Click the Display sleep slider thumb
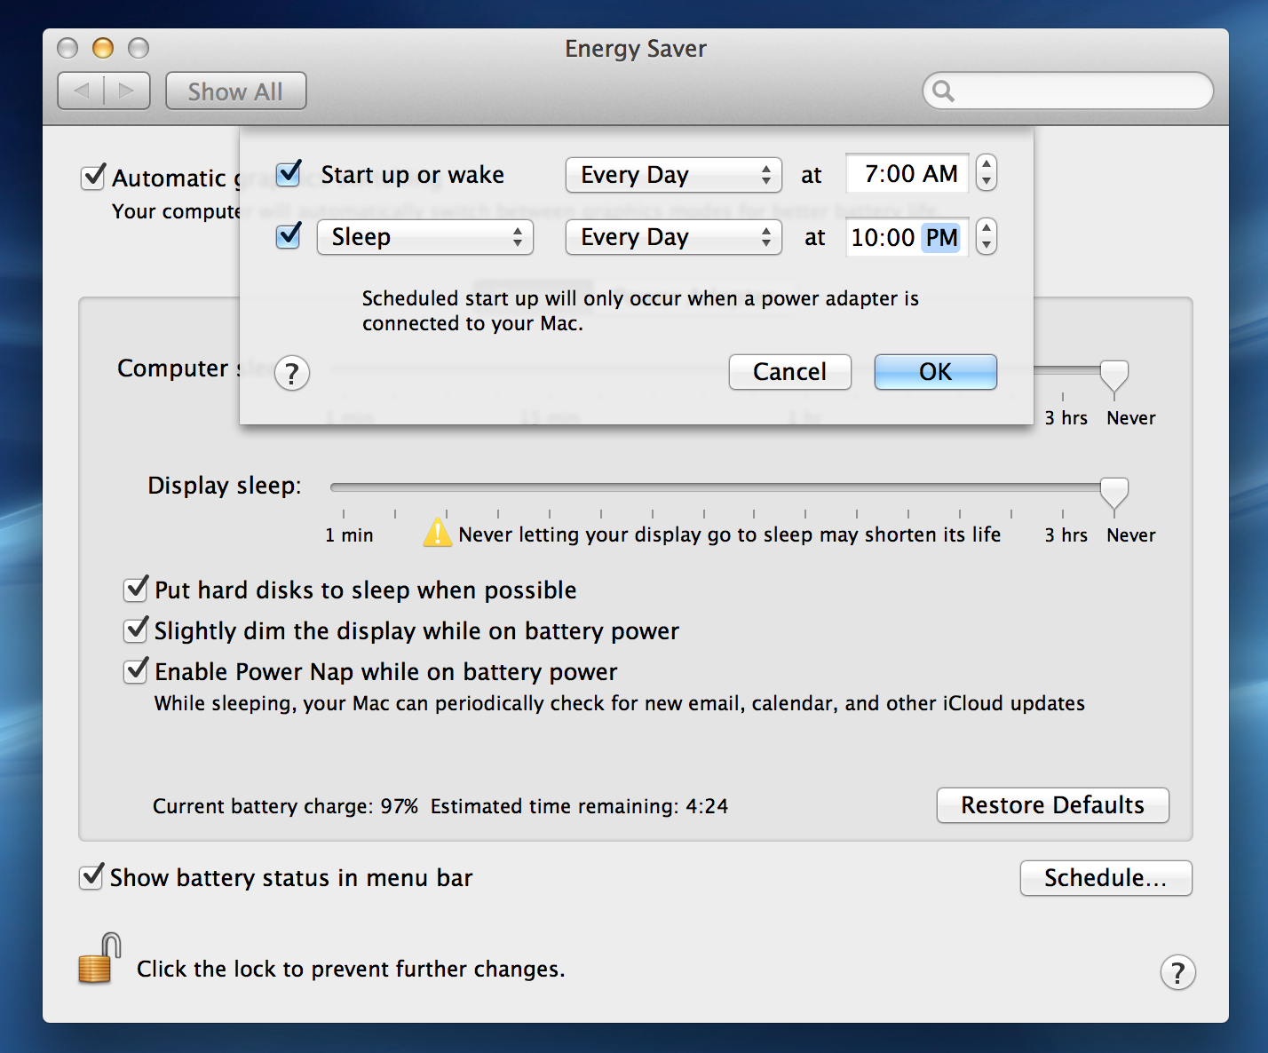Image resolution: width=1268 pixels, height=1053 pixels. [1114, 491]
